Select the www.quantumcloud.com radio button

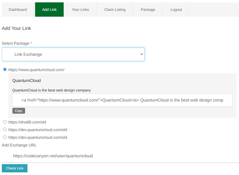pos(5,70)
